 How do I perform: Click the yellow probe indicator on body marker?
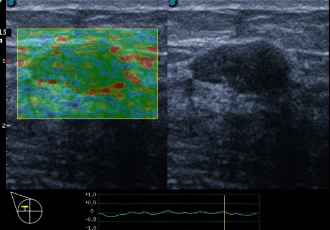[25, 208]
